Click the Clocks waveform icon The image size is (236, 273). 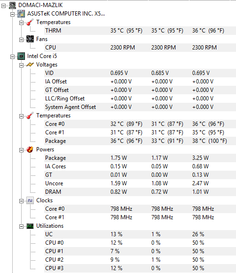[x=30, y=200]
